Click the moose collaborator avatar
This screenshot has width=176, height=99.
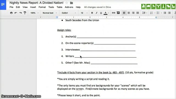click(158, 6)
